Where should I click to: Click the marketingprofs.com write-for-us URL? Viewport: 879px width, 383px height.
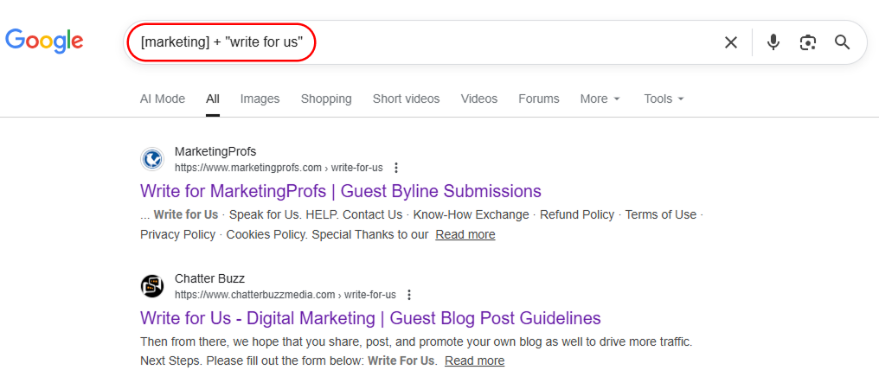click(279, 168)
